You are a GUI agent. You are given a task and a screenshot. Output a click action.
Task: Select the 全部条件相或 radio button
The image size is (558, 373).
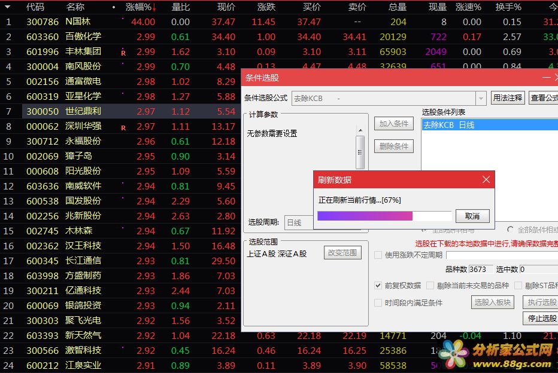[510, 230]
